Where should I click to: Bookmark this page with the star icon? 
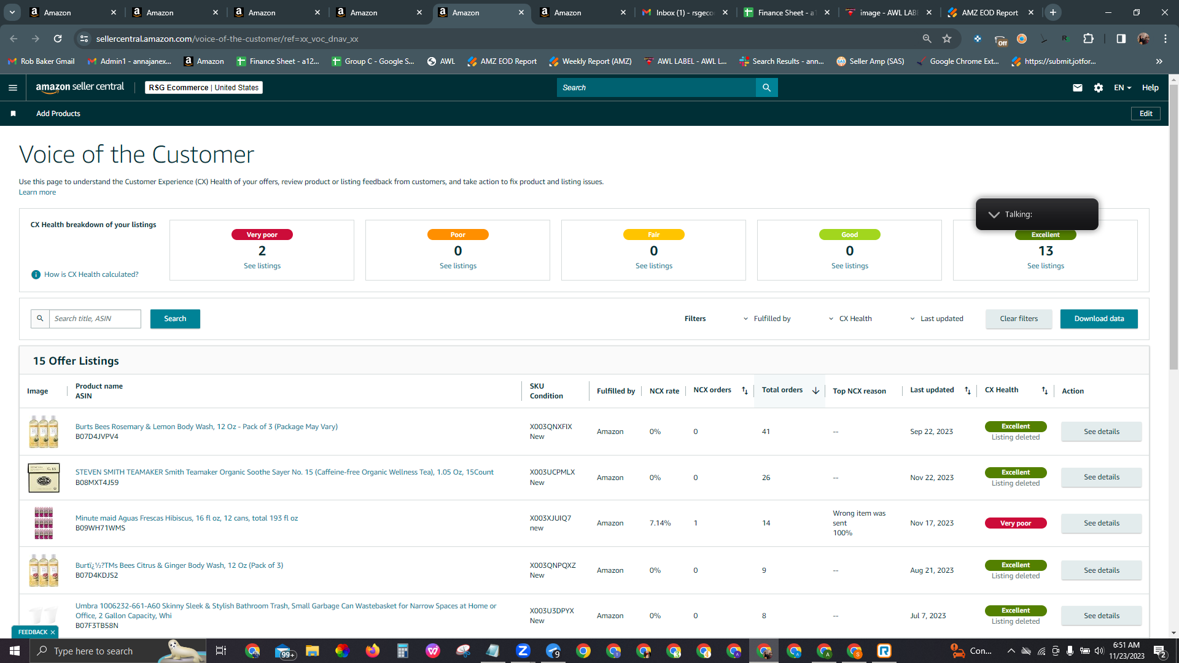[947, 39]
